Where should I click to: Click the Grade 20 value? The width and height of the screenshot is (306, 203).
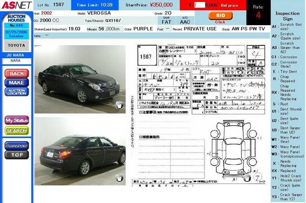pyautogui.click(x=168, y=13)
